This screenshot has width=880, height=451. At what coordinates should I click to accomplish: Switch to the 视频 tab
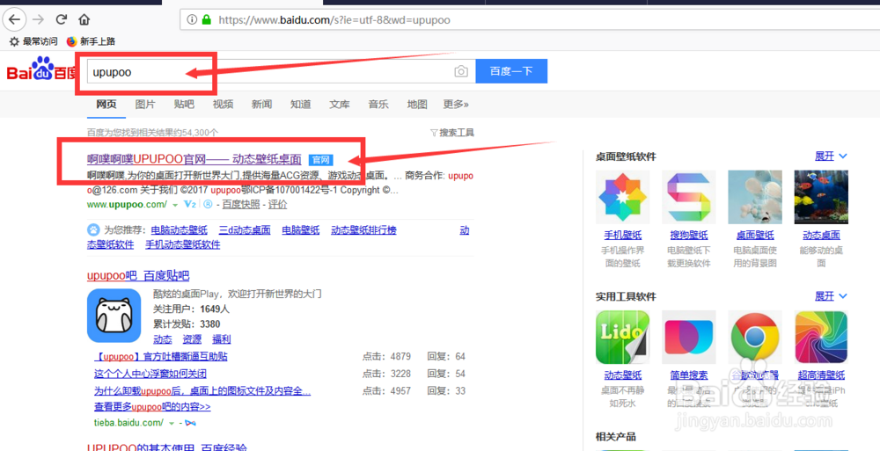coord(223,105)
